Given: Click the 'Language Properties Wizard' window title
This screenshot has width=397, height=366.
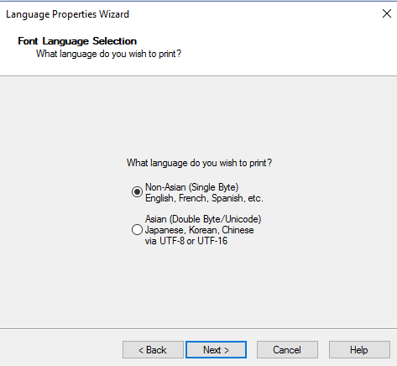Looking at the screenshot, I should (x=67, y=14).
